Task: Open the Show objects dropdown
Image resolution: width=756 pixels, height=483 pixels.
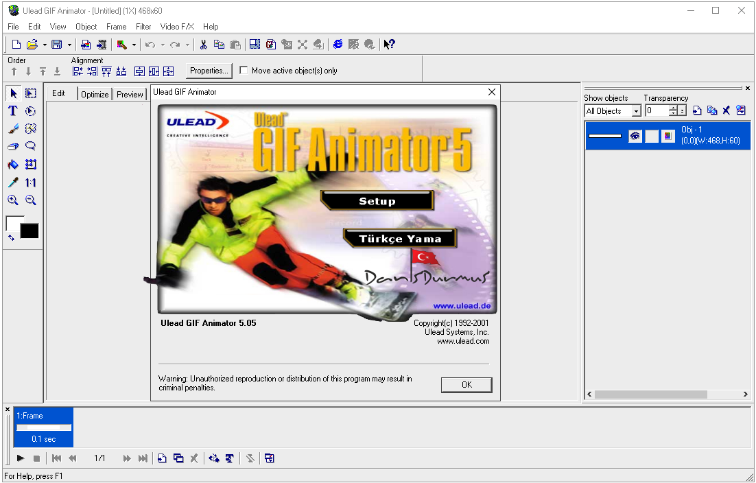Action: pyautogui.click(x=636, y=111)
